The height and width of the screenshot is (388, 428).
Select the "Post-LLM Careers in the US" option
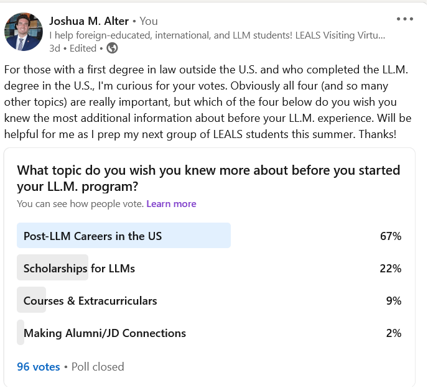[x=93, y=236]
